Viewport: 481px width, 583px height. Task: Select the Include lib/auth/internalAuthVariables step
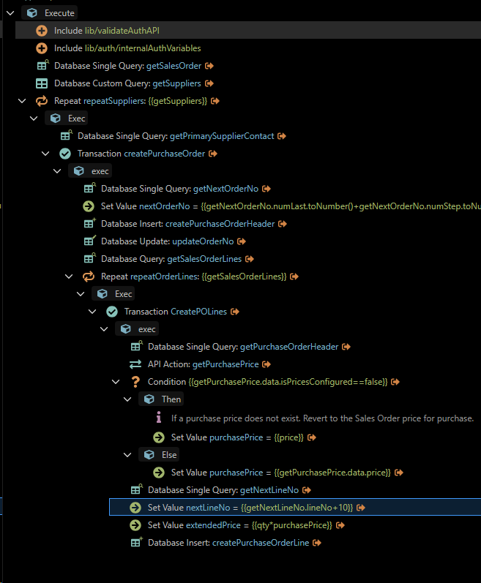click(127, 48)
